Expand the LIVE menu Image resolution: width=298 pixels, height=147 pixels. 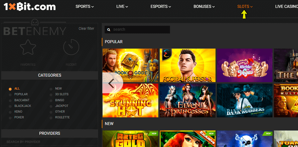tap(122, 7)
